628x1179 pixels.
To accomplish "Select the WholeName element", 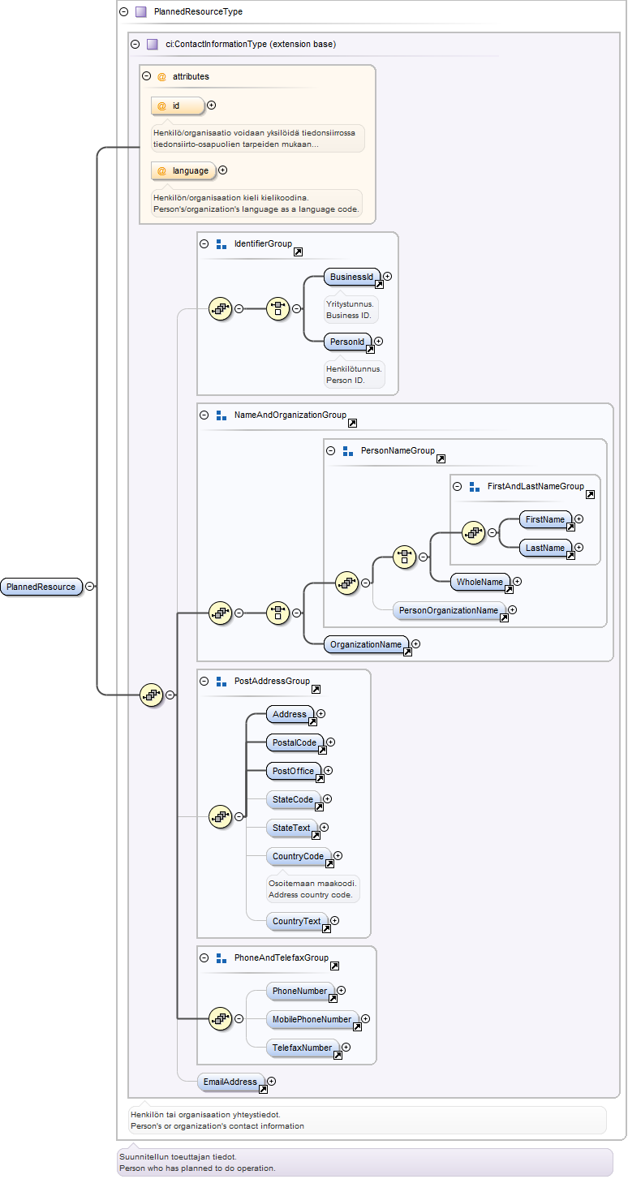I will pos(480,582).
